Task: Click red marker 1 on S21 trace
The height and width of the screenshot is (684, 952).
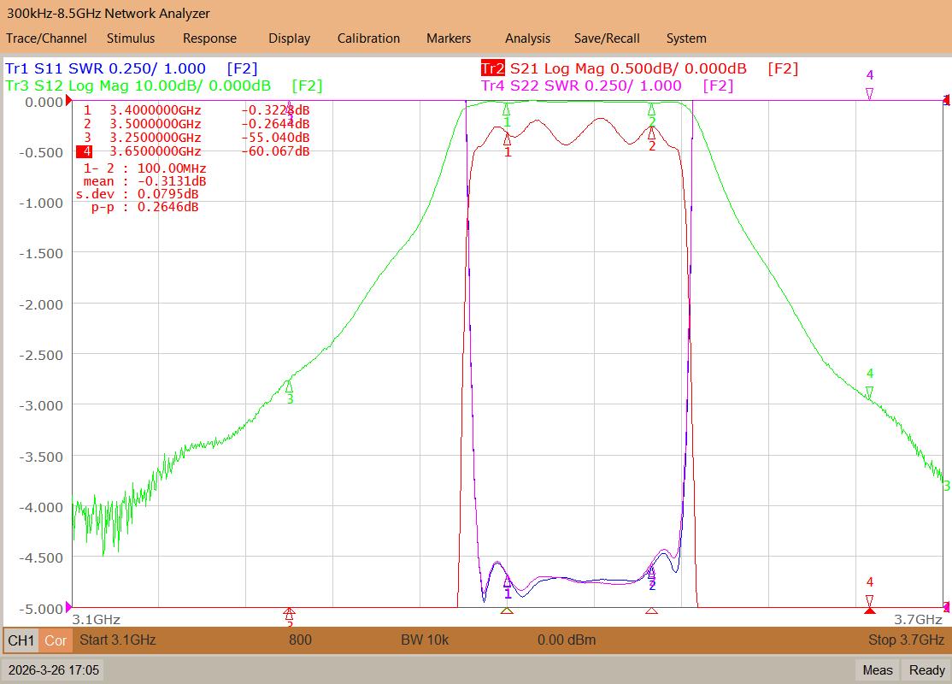Action: 508,144
